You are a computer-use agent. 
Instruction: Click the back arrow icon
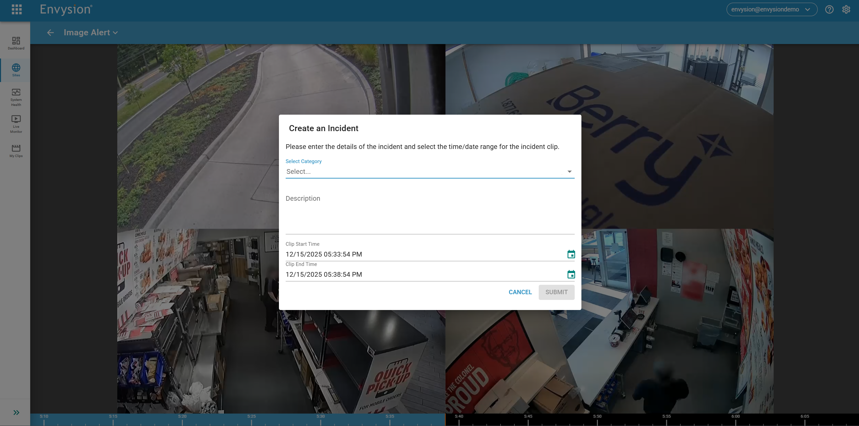point(50,33)
